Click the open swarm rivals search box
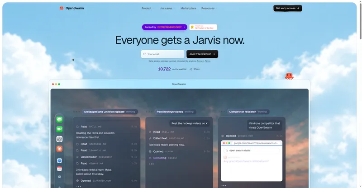 [x=252, y=150]
